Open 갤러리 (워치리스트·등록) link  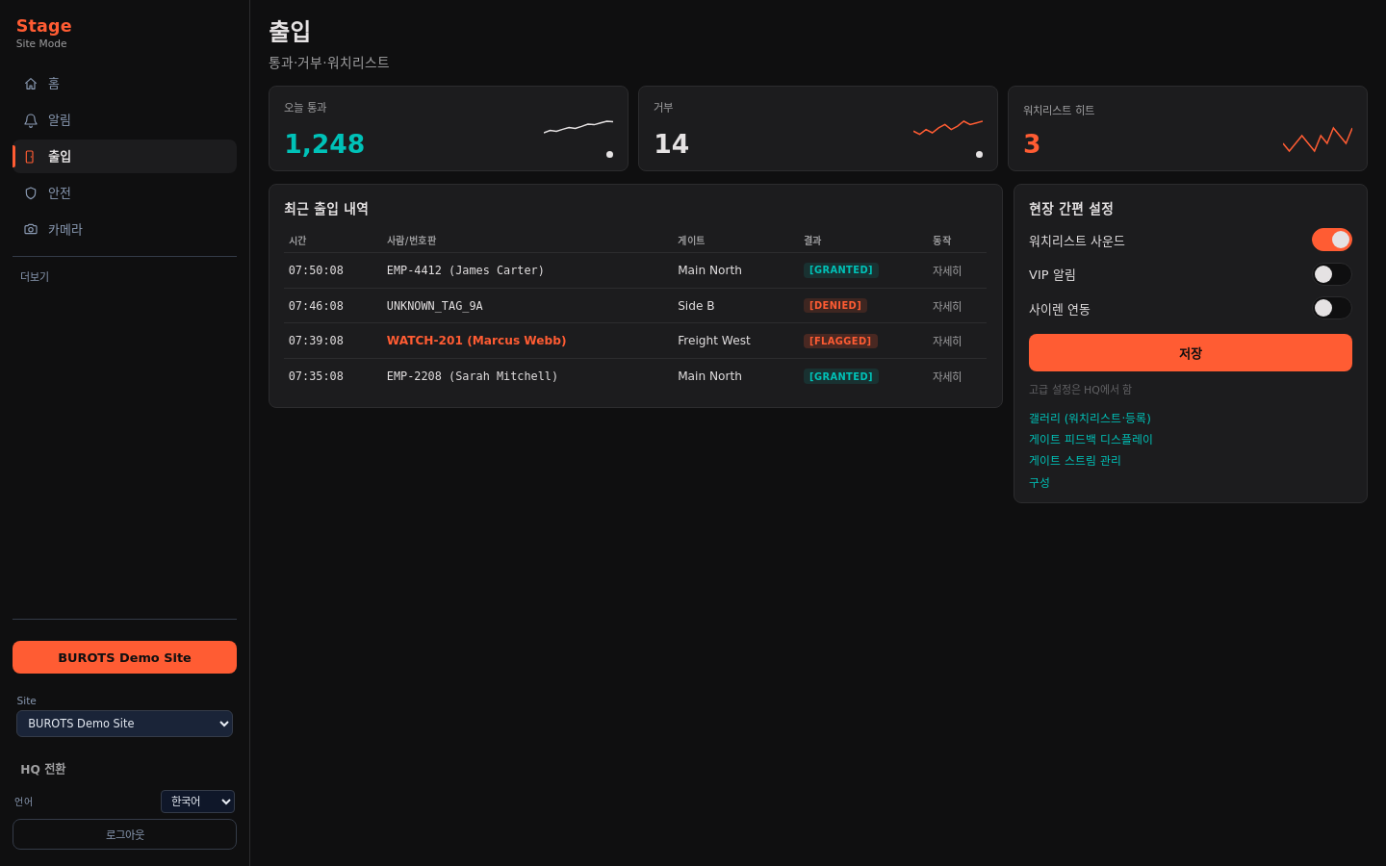(x=1090, y=419)
